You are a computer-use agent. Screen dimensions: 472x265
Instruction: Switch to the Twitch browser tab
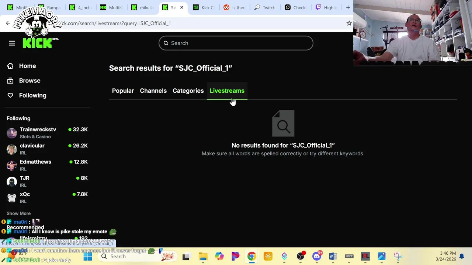click(265, 7)
